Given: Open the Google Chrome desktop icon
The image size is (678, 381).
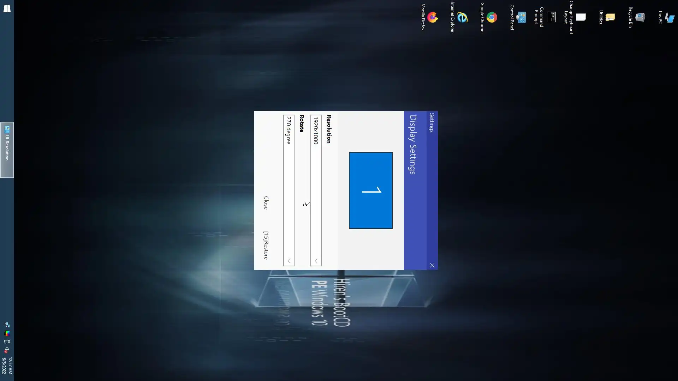Looking at the screenshot, I should [x=492, y=17].
